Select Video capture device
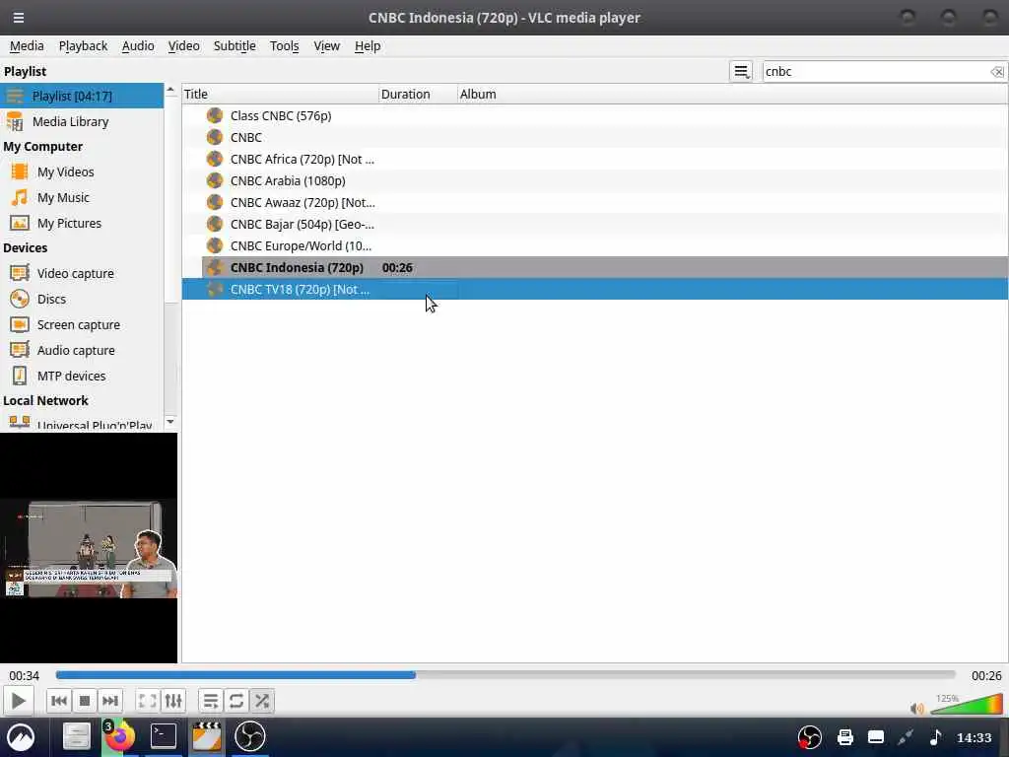Image resolution: width=1009 pixels, height=757 pixels. coord(82,274)
